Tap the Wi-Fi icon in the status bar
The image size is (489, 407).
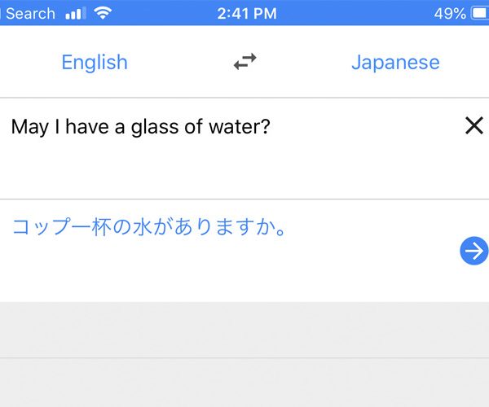click(103, 13)
